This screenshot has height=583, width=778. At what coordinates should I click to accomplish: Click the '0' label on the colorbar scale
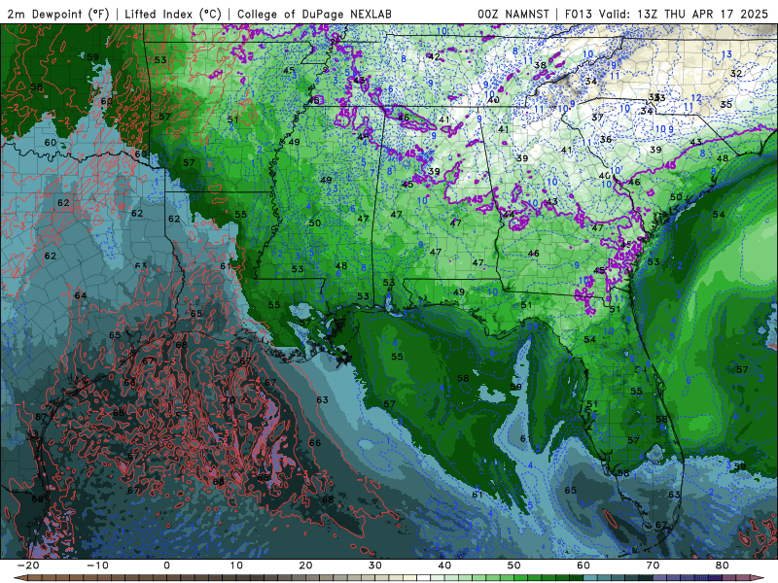[x=166, y=566]
